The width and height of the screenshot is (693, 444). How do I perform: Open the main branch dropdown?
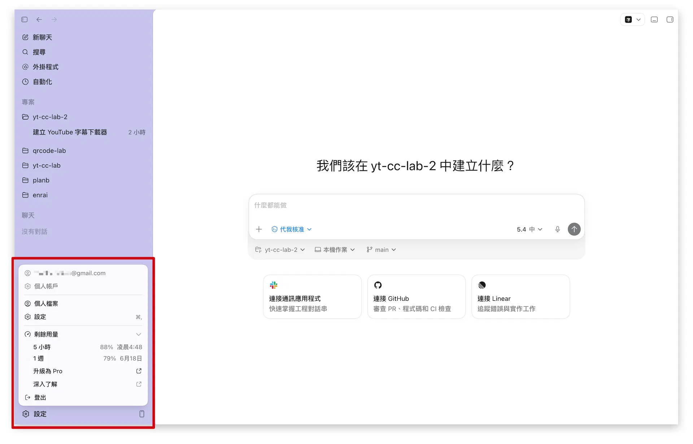coord(381,250)
